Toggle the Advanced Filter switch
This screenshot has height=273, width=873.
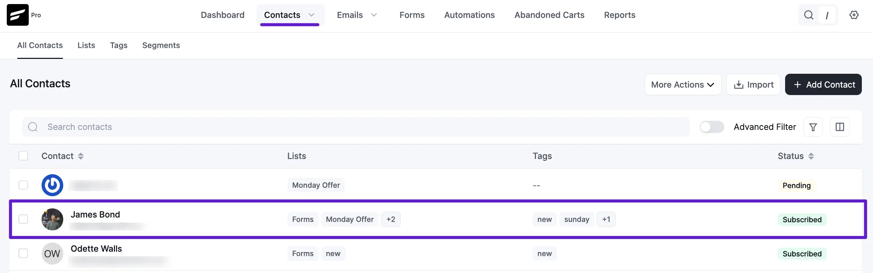tap(712, 127)
